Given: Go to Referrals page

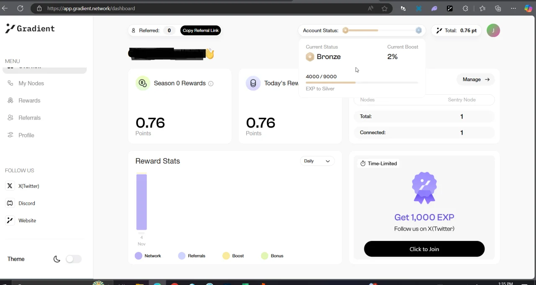Looking at the screenshot, I should [x=29, y=118].
